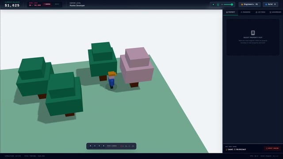Open the Live Feeds tab
The width and height of the screenshot is (283, 159).
pos(260,12)
